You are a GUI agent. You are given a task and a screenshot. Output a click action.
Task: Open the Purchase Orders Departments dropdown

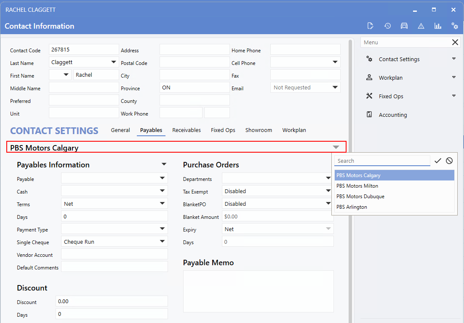tap(328, 178)
